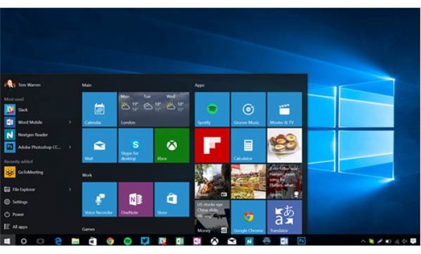Launch the Spotify tile
This screenshot has width=421, height=254.
coord(212,109)
